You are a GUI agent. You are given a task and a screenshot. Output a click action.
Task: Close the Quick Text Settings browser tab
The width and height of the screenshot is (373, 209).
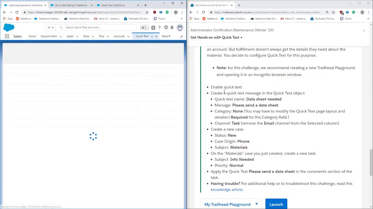92,5
